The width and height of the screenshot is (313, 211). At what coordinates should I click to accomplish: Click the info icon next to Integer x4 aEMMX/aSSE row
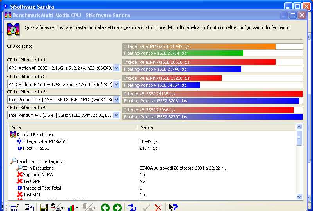20,141
